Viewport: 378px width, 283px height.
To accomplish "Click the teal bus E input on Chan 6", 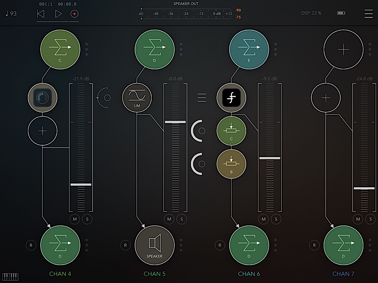I will [249, 49].
